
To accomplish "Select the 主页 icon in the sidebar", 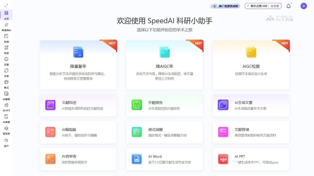I will [7, 13].
